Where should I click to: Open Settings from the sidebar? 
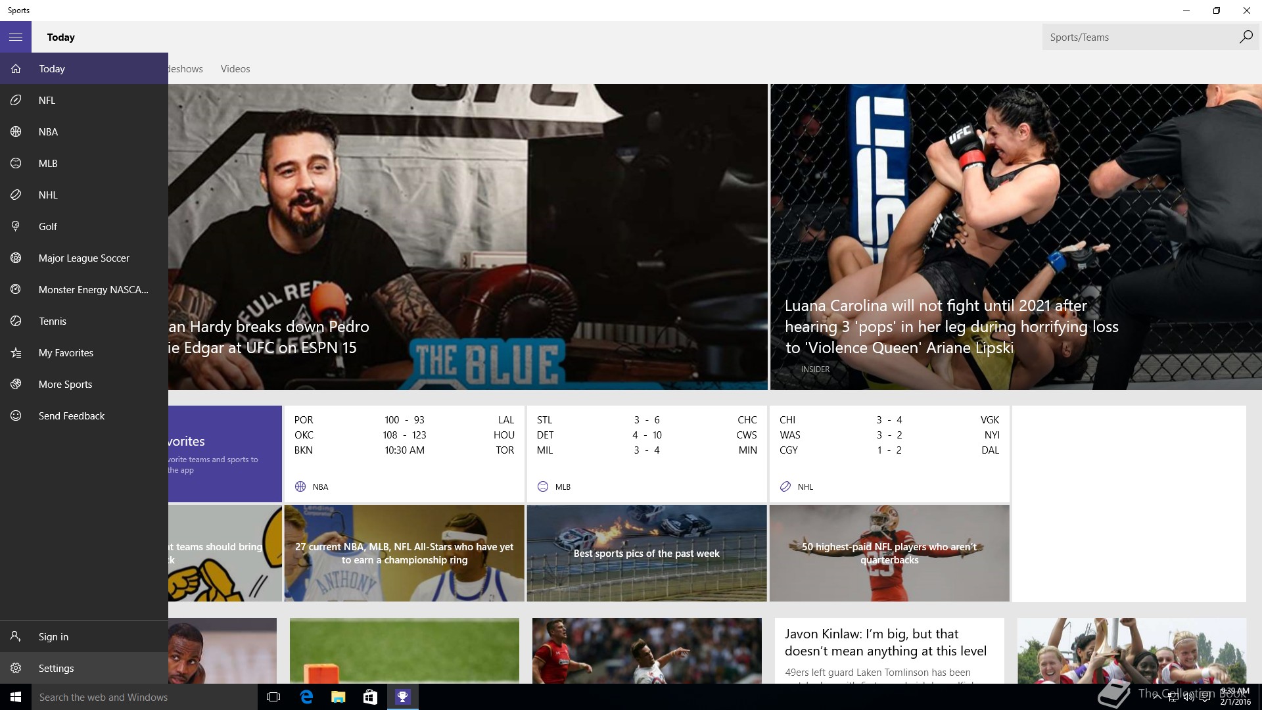tap(84, 668)
